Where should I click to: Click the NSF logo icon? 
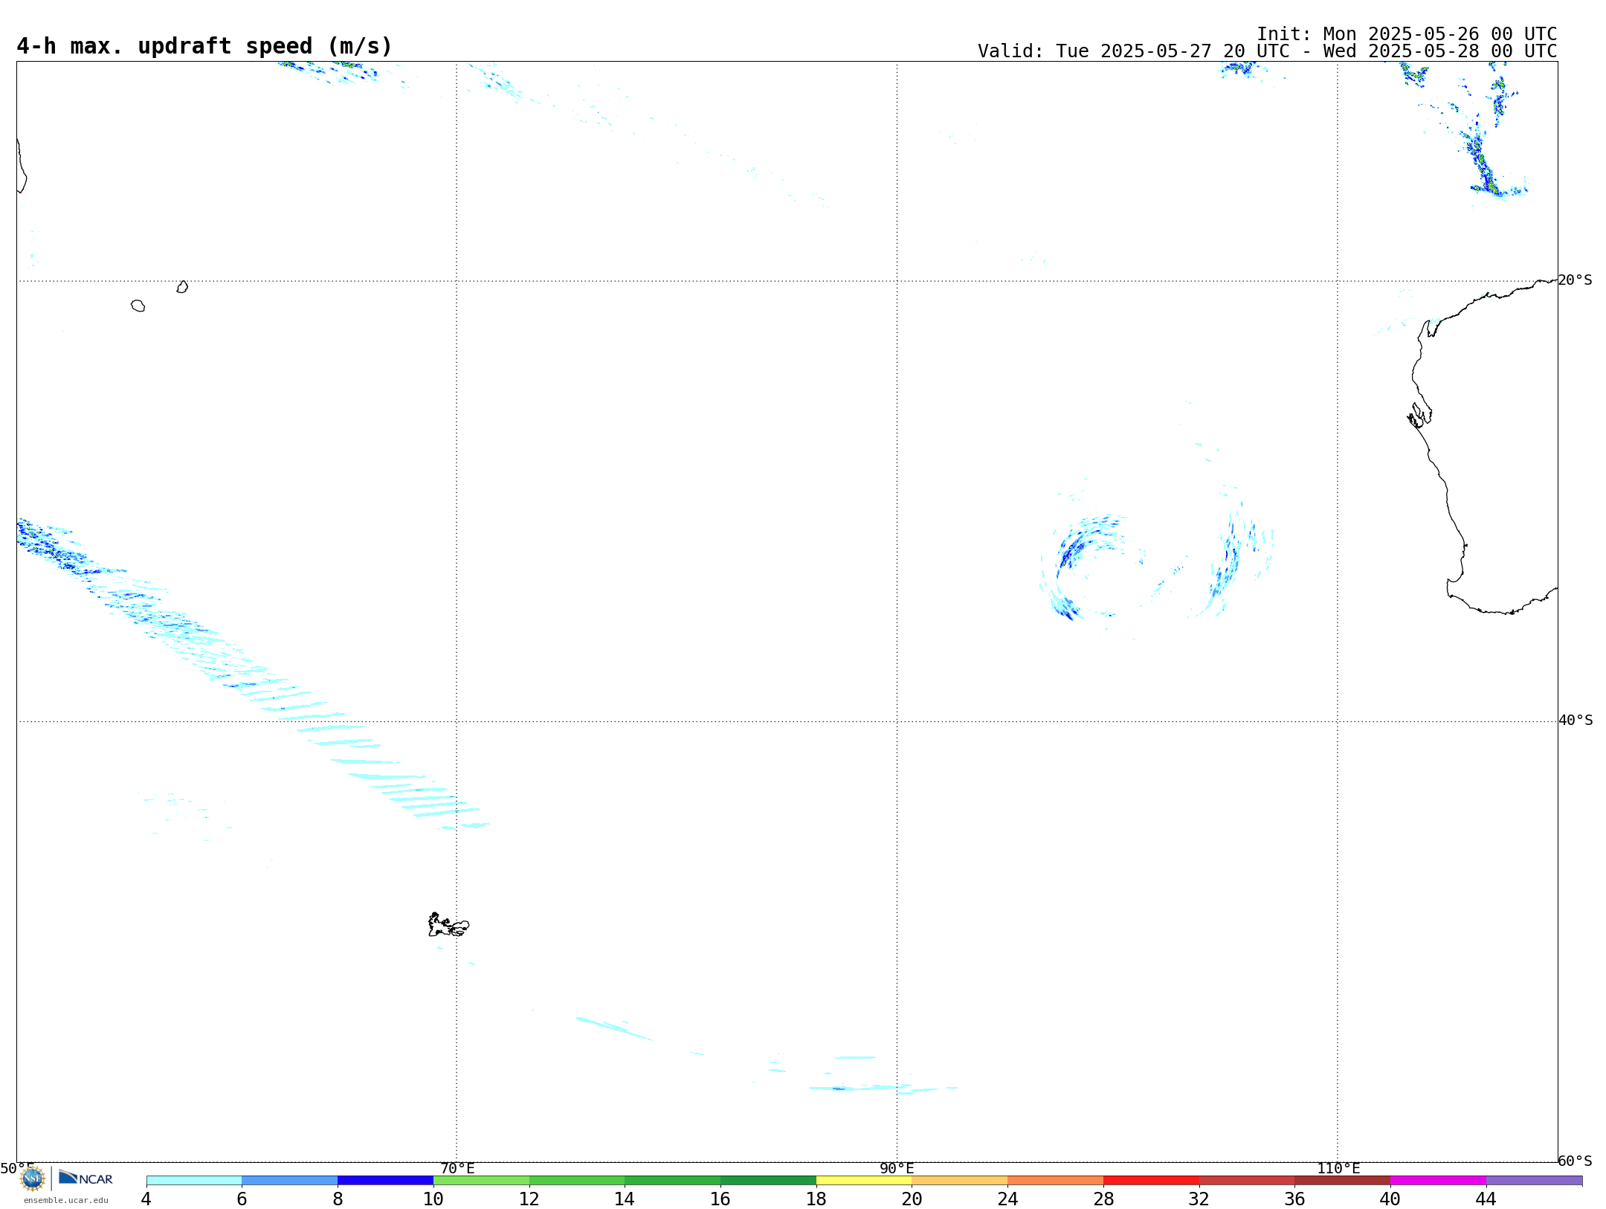[33, 1179]
